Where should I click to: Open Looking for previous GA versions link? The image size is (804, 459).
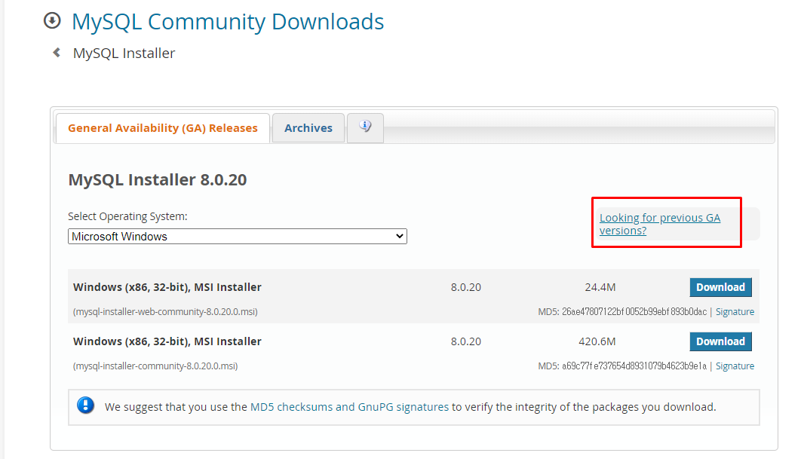[x=659, y=224]
